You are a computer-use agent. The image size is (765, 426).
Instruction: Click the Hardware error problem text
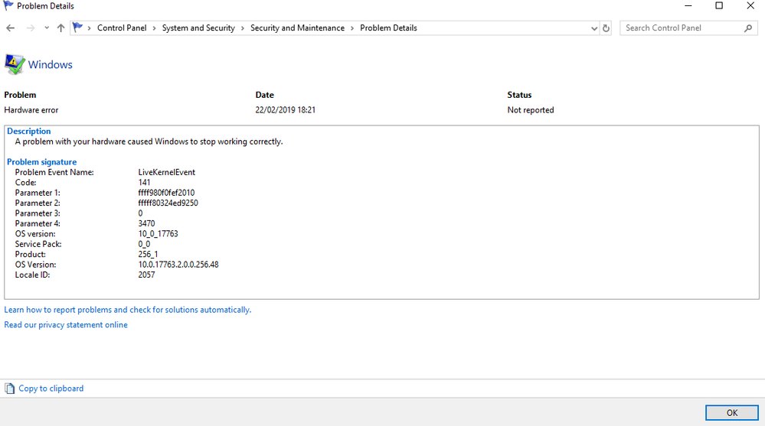coord(31,110)
